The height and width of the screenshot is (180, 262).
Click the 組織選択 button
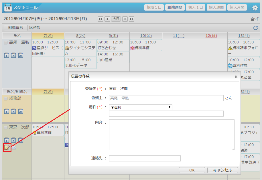(x=16, y=28)
